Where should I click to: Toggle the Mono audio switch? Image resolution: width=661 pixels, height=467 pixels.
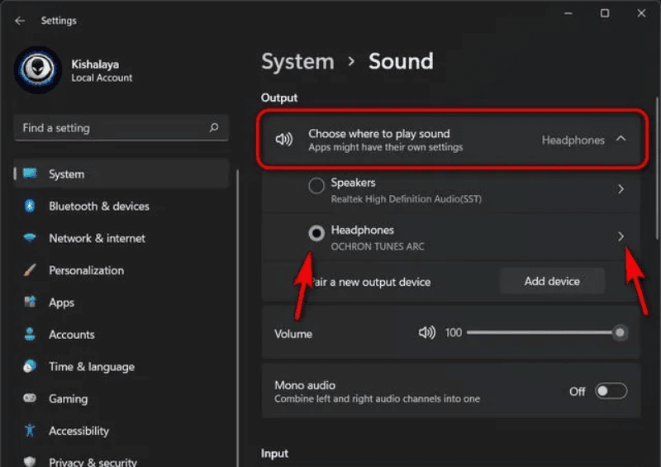tap(611, 391)
